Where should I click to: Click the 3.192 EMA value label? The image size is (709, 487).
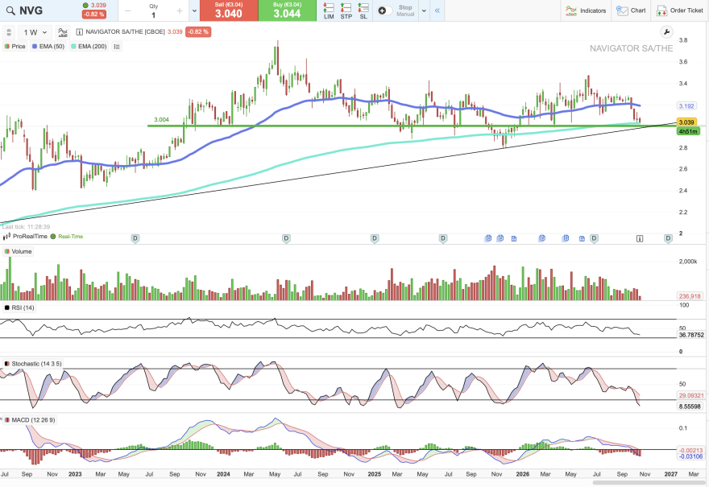[686, 106]
